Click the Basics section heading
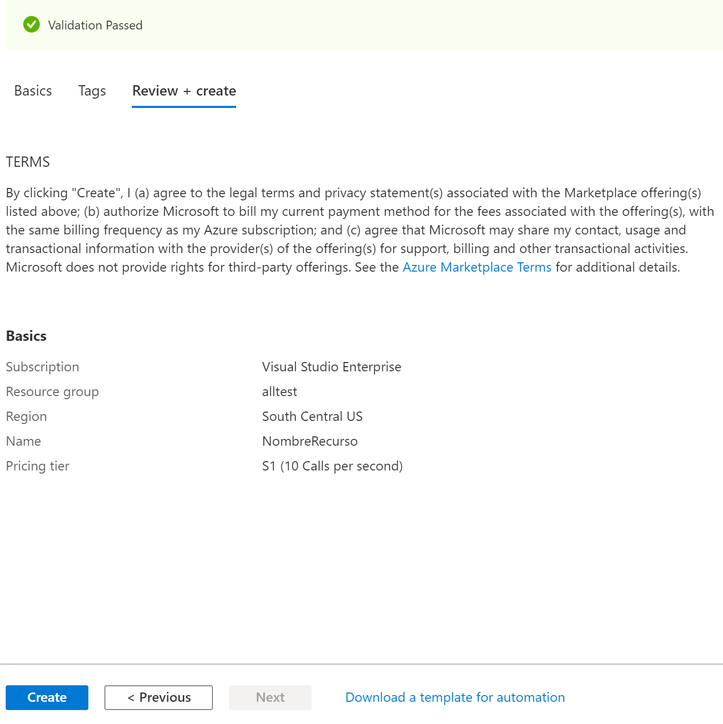Image resolution: width=723 pixels, height=724 pixels. coord(26,336)
